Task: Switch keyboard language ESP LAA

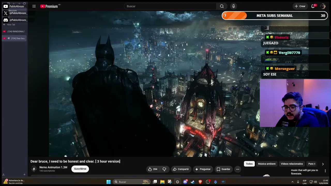Action: pos(305,182)
